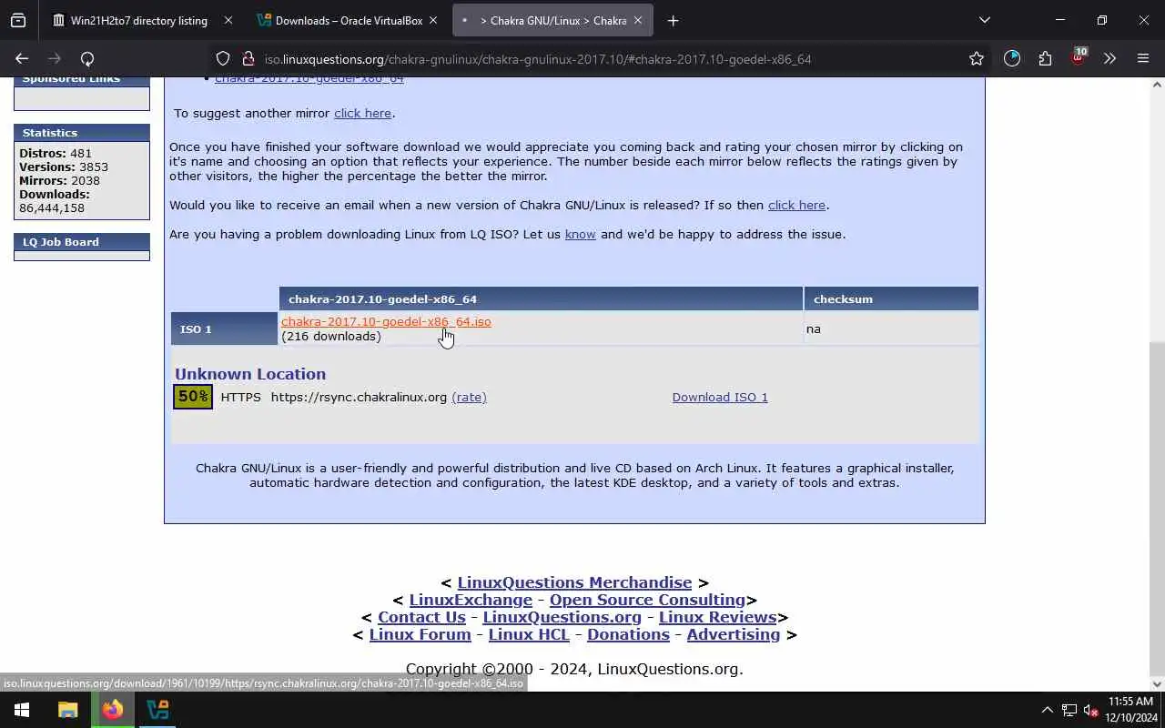
Task: Switch to the Win21H2to7 directory listing tab
Action: (x=139, y=20)
